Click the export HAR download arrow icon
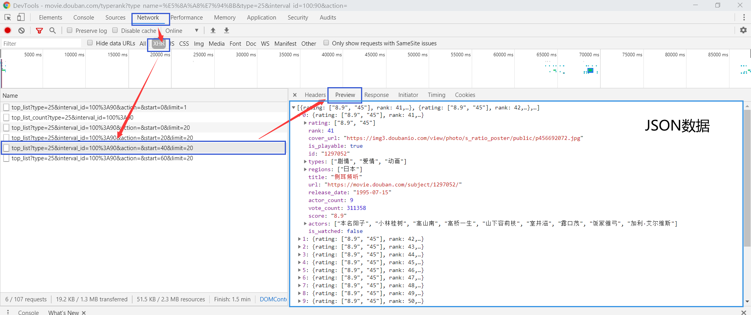751x315 pixels. (226, 30)
